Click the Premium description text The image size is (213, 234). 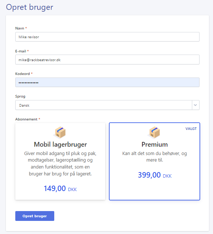(x=155, y=157)
